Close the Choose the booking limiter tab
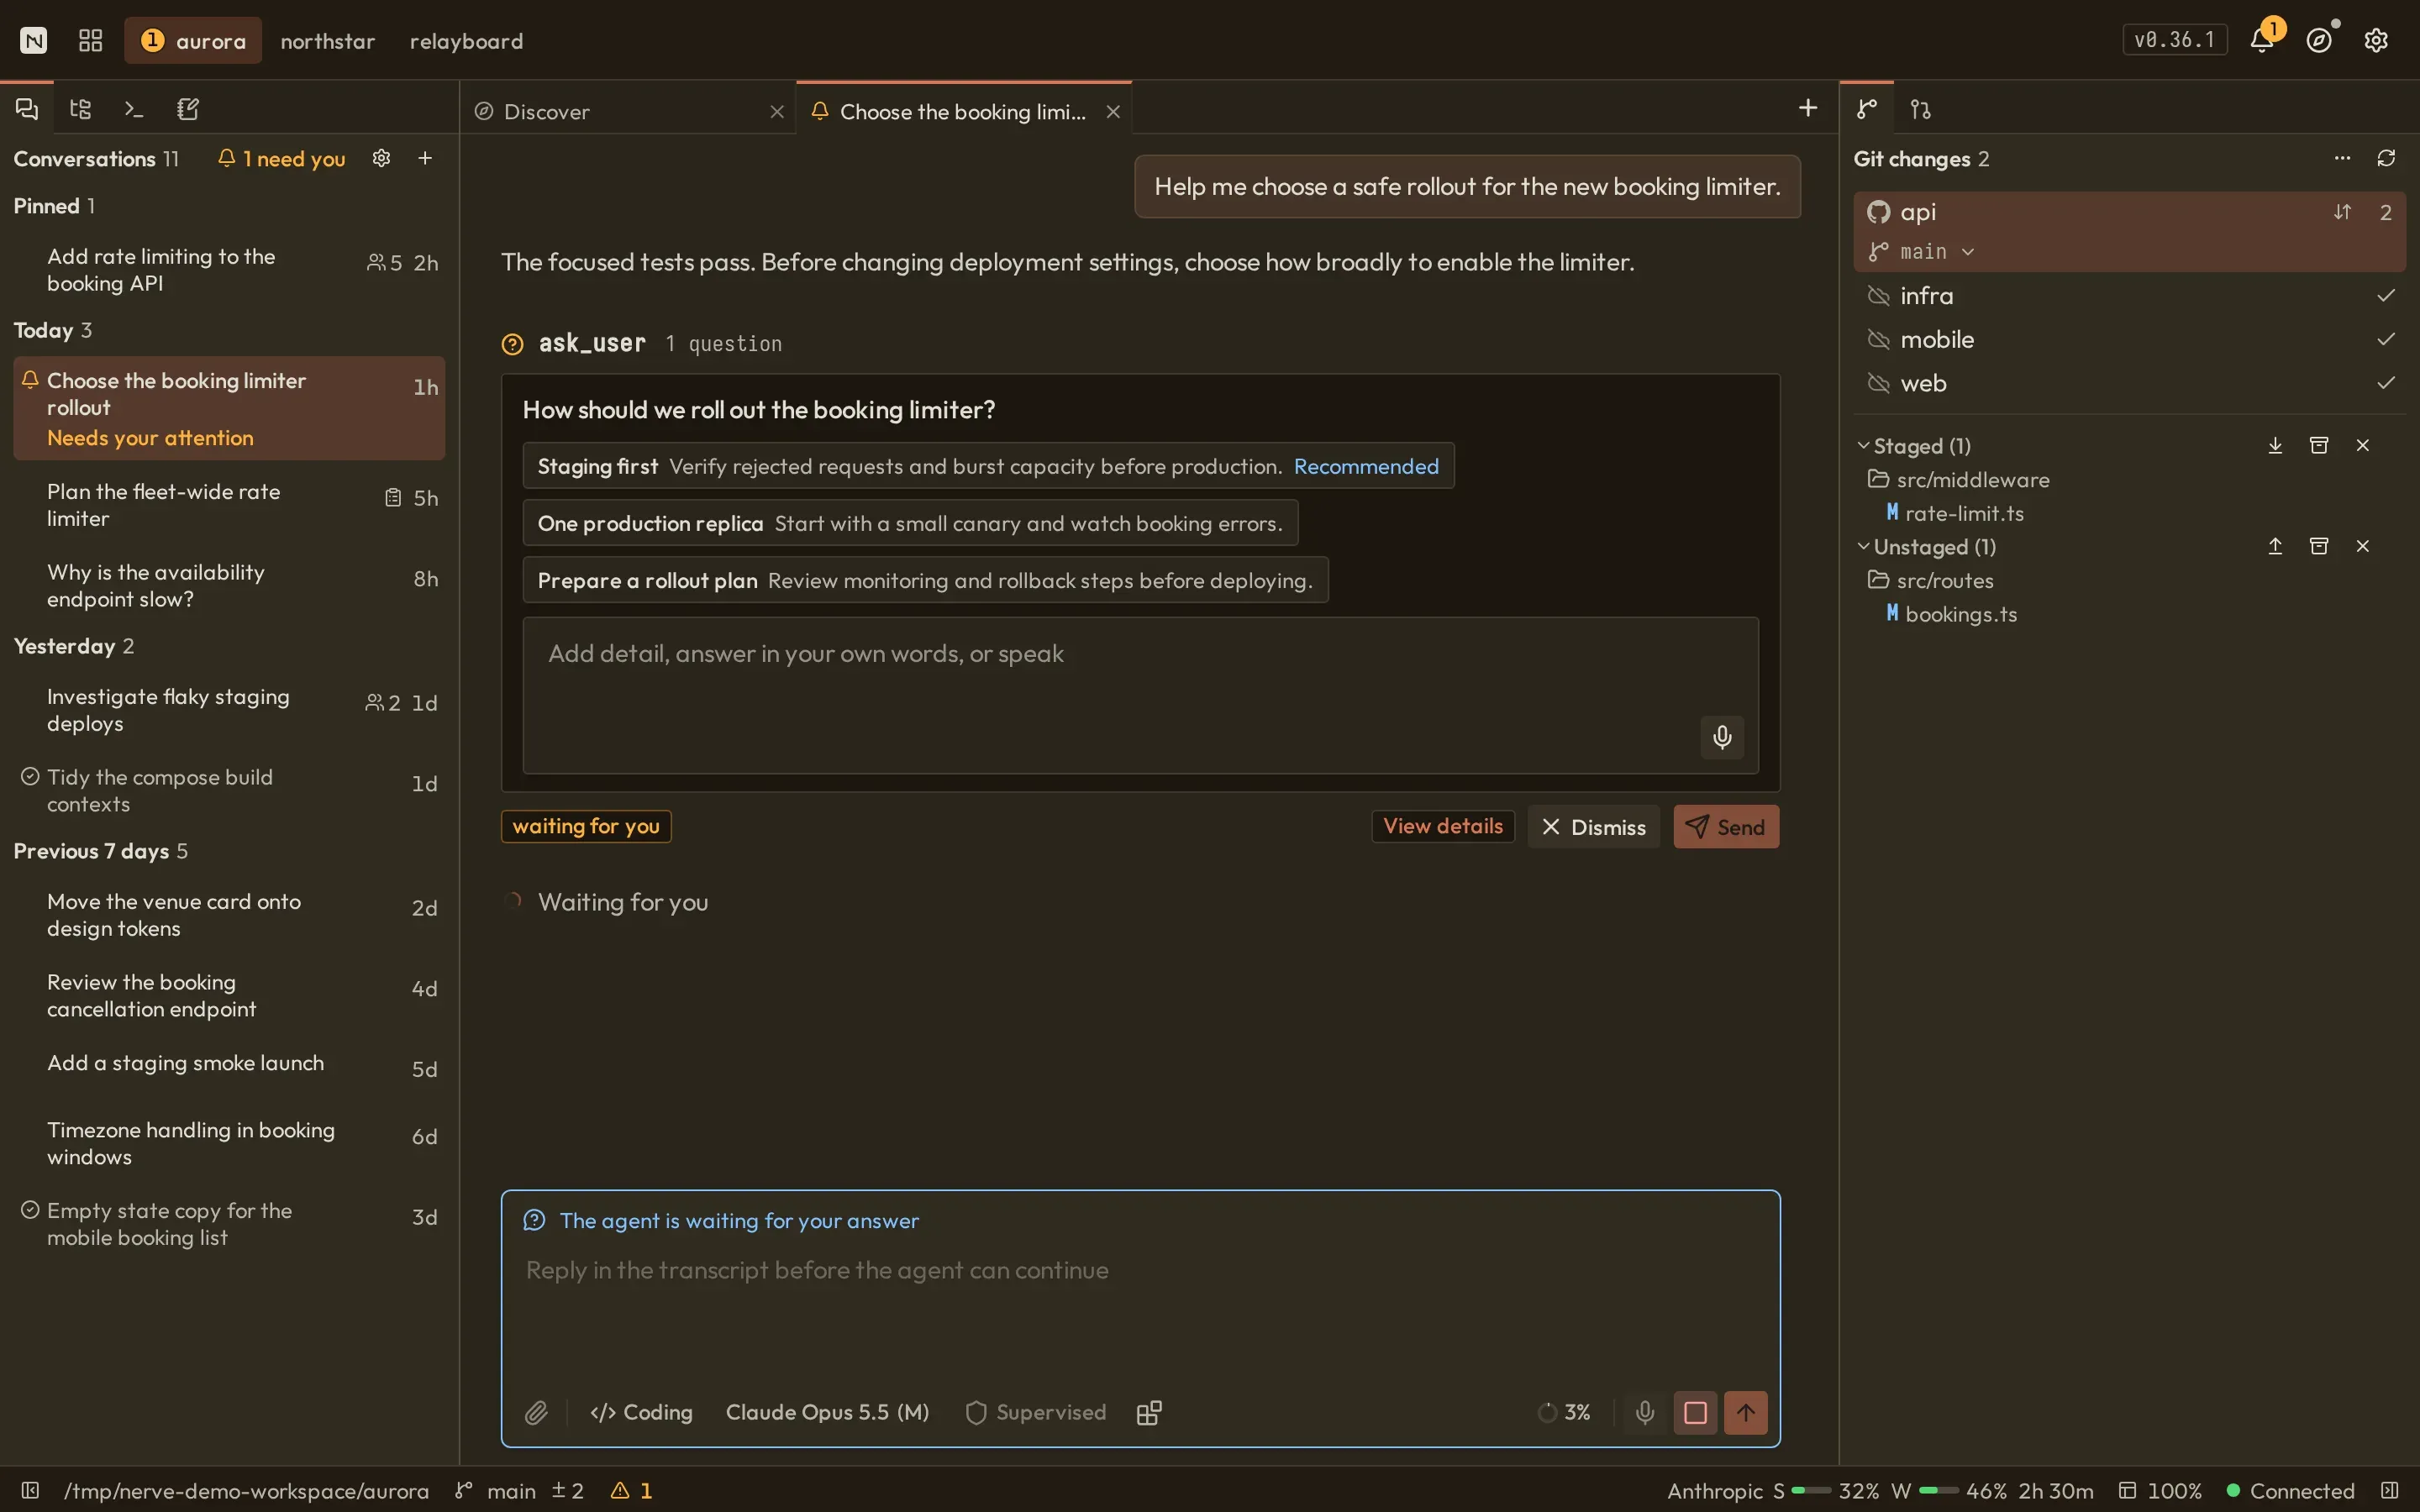The width and height of the screenshot is (2420, 1512). pos(1112,111)
